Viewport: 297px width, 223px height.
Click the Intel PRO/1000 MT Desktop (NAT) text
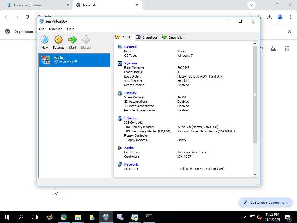click(x=201, y=169)
